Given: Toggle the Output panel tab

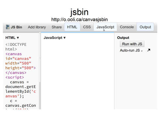Looking at the screenshot, I should 145,27.
